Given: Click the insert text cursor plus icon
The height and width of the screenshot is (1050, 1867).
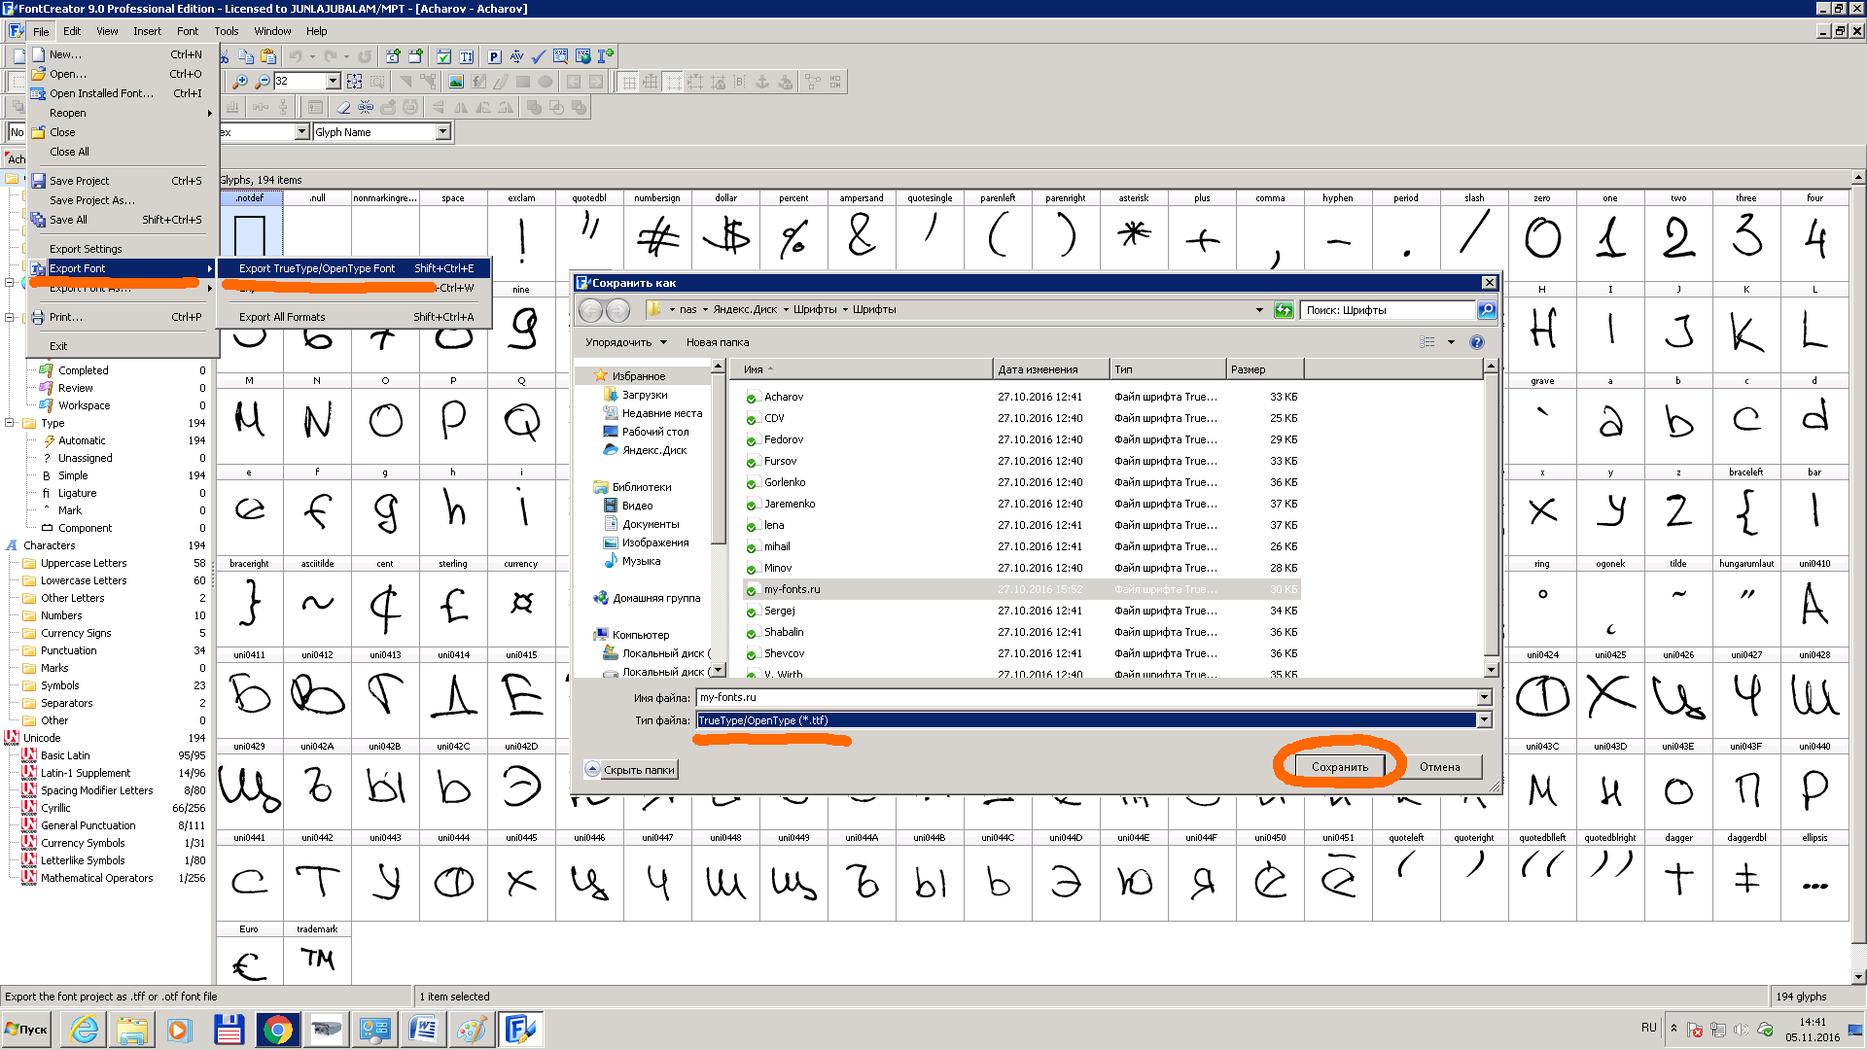Looking at the screenshot, I should 605,56.
